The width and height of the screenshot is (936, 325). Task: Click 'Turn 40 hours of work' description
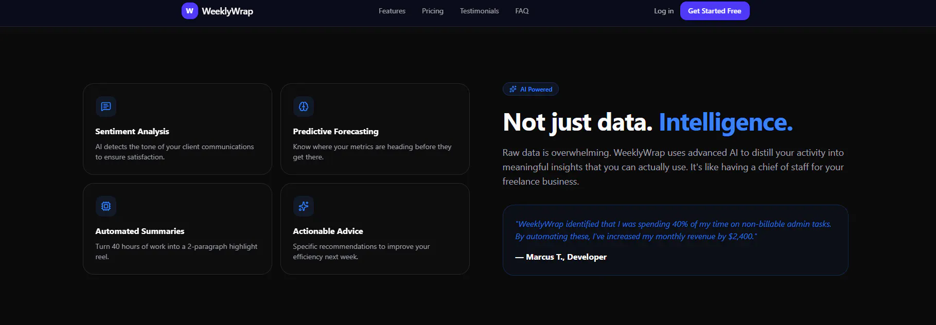pos(176,251)
